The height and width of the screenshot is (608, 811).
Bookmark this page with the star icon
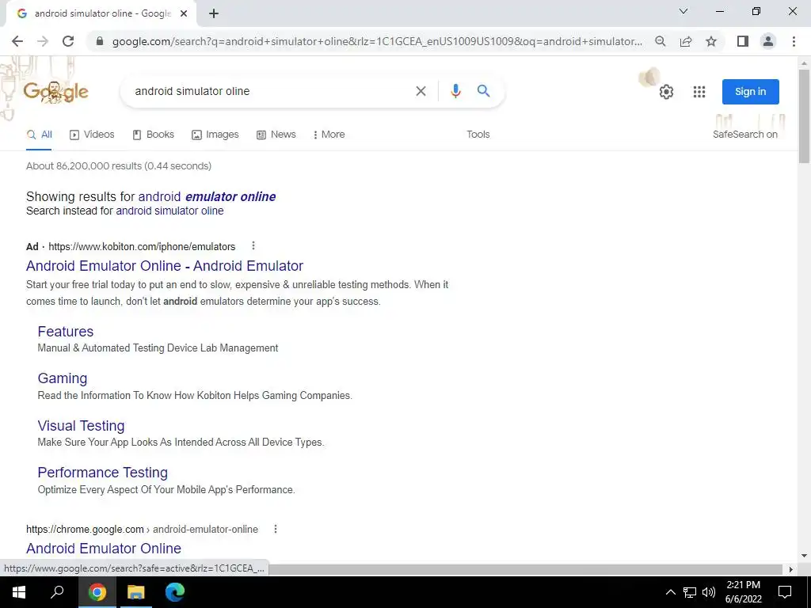[711, 41]
